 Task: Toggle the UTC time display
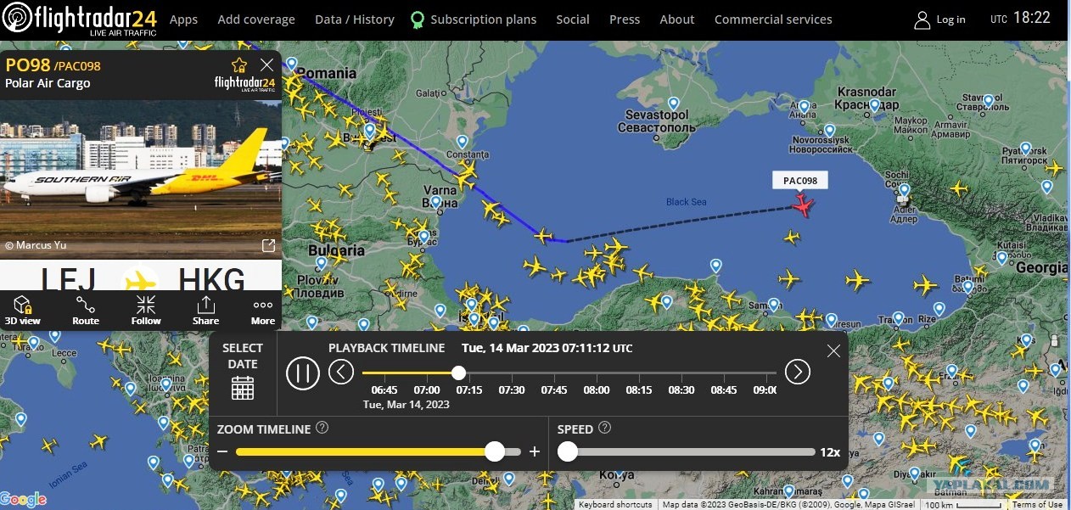[x=1020, y=18]
